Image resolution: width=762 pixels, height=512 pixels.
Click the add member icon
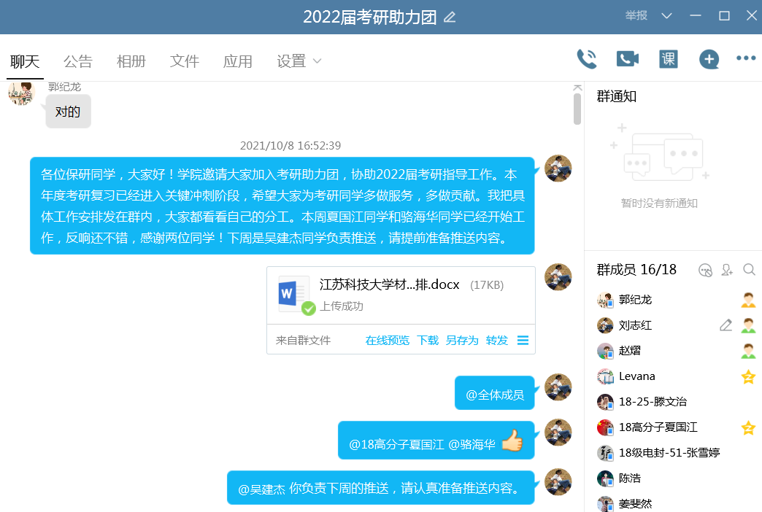point(727,270)
